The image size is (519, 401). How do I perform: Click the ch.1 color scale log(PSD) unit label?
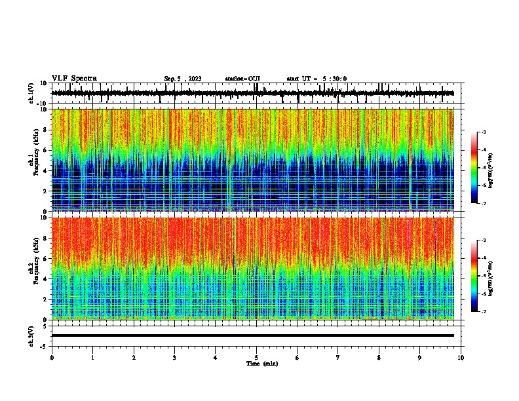point(491,171)
